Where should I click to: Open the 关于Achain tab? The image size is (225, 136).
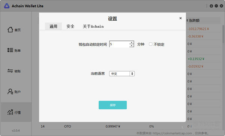pos(93,26)
